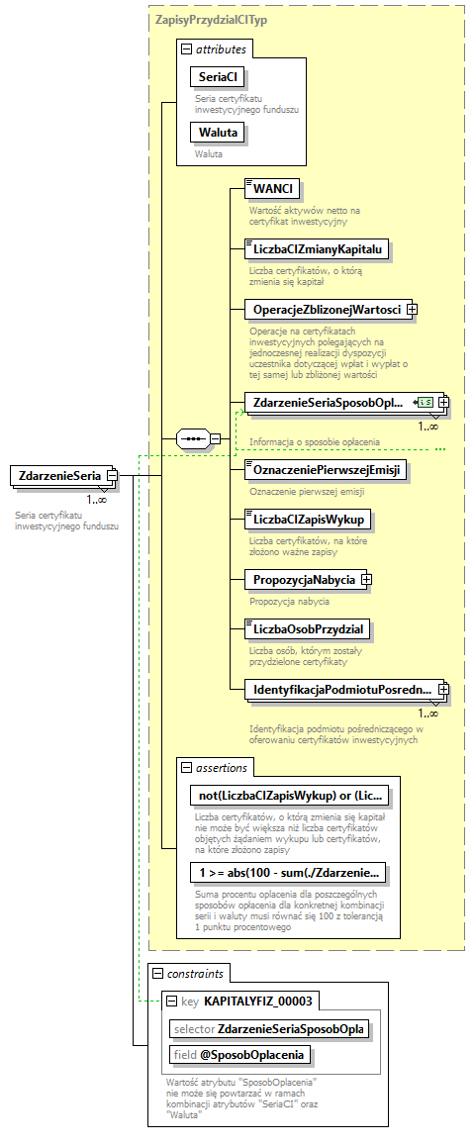The image size is (475, 1146).
Task: Collapse the attributes box
Action: [187, 48]
